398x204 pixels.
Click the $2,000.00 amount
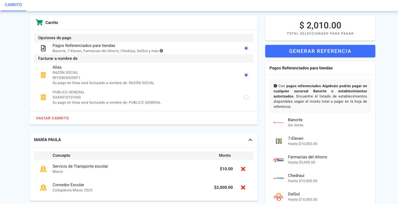[223, 187]
